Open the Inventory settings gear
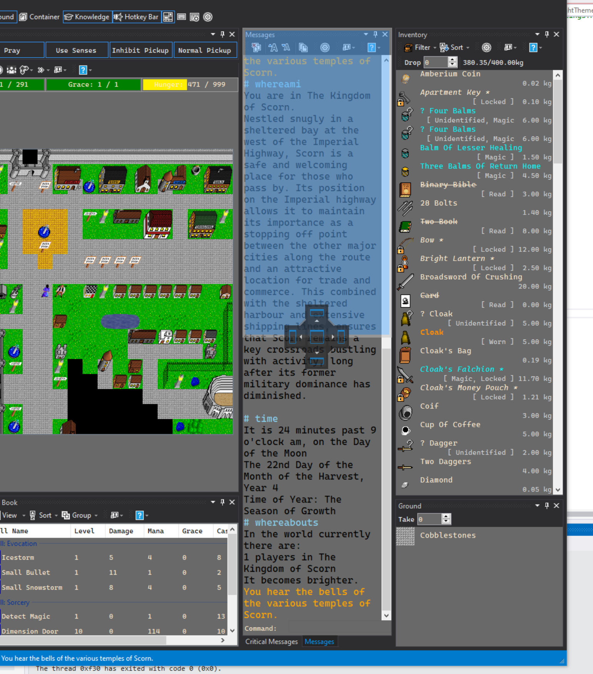The width and height of the screenshot is (593, 674). point(486,48)
